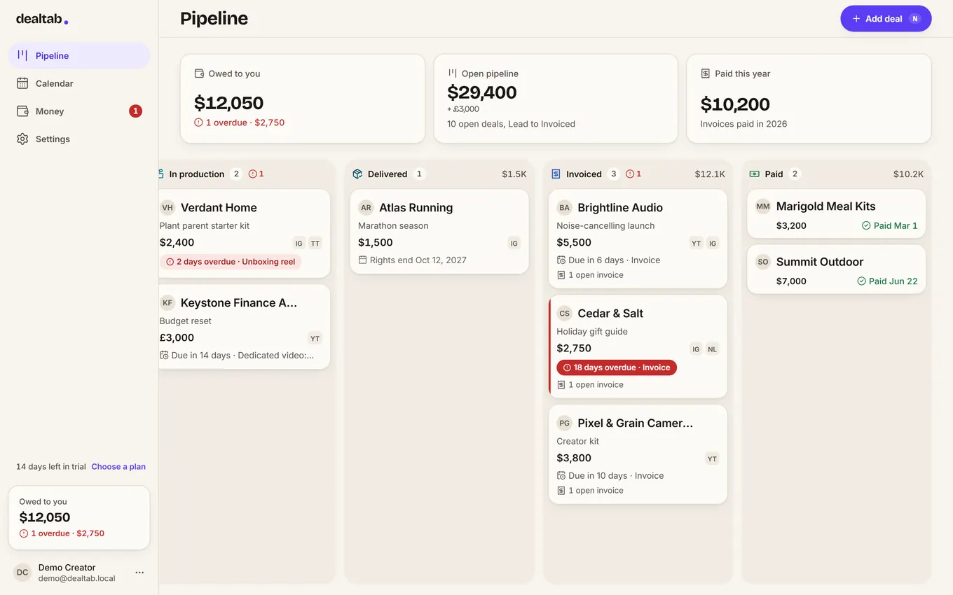Click the PG avatar on Pixel & Grain
The width and height of the screenshot is (953, 595).
(x=564, y=423)
